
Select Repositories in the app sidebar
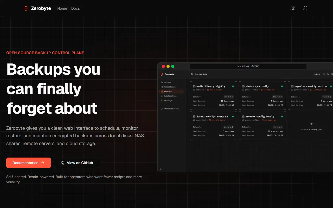[x=169, y=87]
